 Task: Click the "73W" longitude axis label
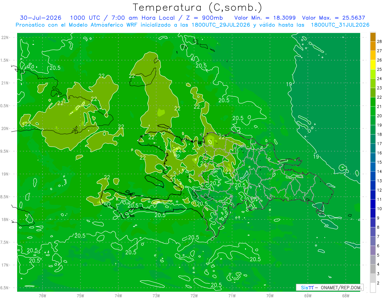pyautogui.click(x=156, y=295)
